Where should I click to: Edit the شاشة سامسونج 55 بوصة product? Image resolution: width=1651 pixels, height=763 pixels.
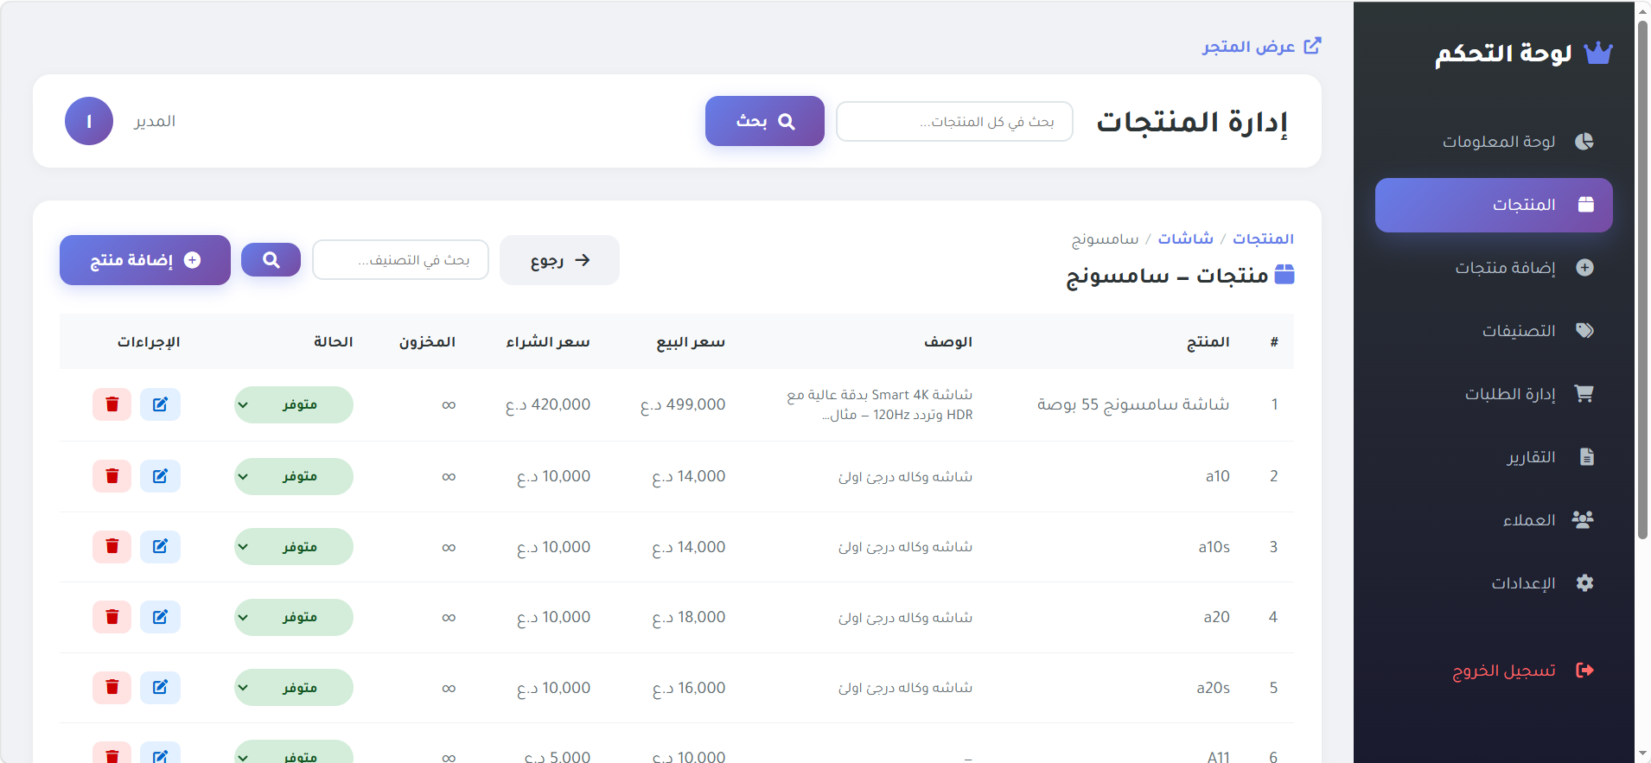tap(160, 404)
